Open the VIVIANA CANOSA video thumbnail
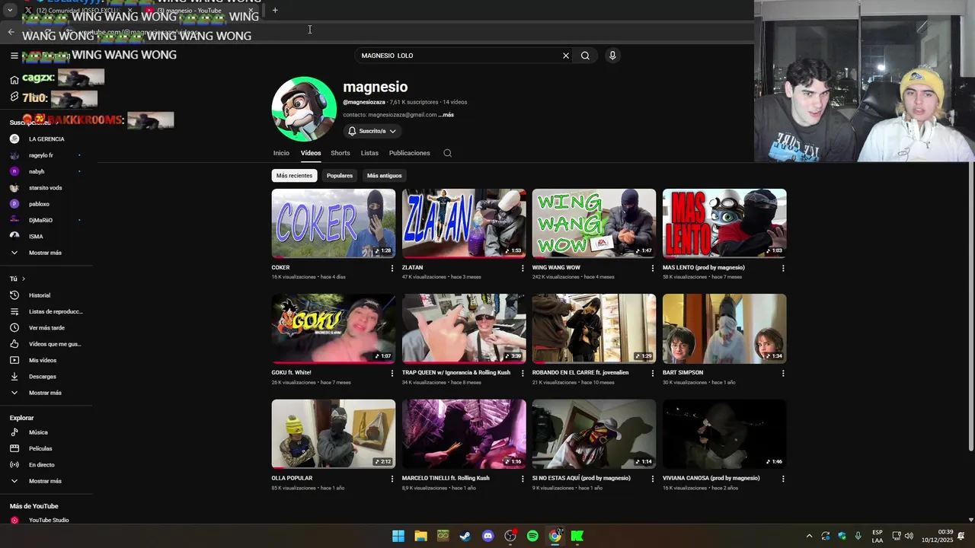Image resolution: width=975 pixels, height=548 pixels. click(724, 434)
